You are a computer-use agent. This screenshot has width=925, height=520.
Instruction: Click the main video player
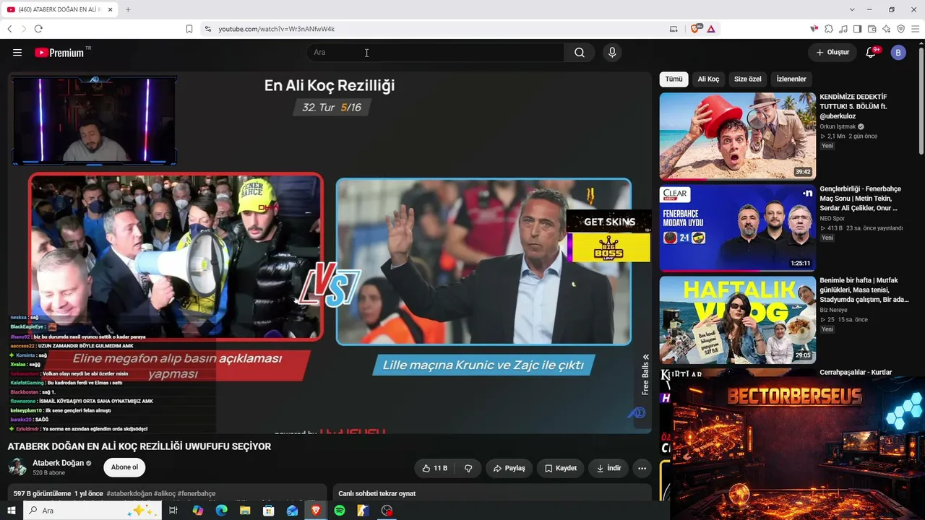pyautogui.click(x=330, y=253)
